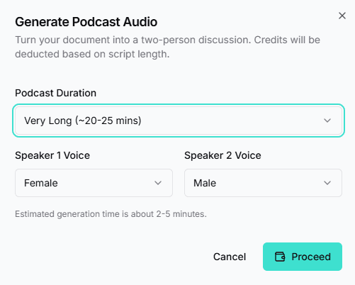Click the credits deduction description text
This screenshot has width=355, height=285.
pyautogui.click(x=167, y=47)
